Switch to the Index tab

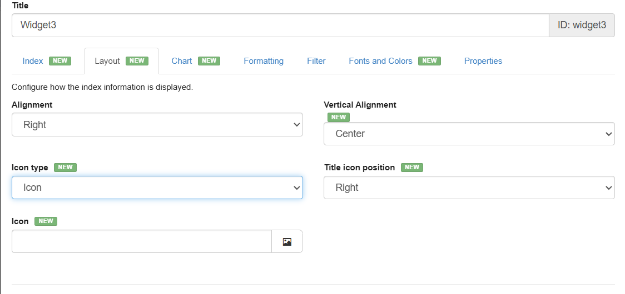pos(33,61)
